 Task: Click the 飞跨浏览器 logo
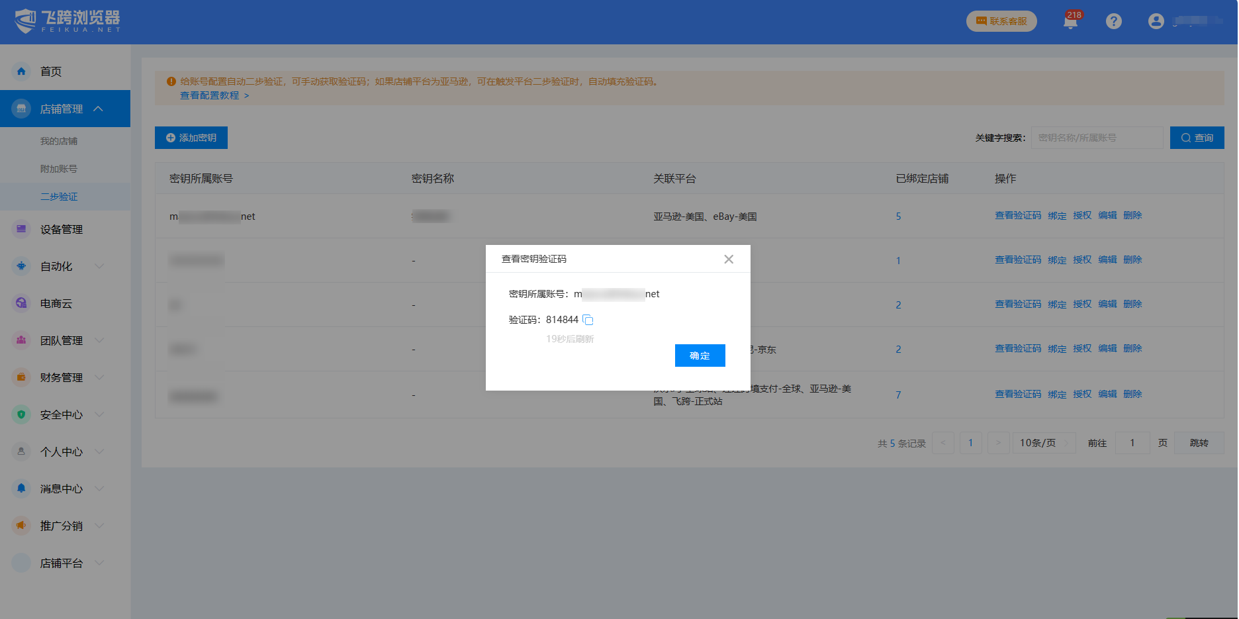pyautogui.click(x=68, y=21)
